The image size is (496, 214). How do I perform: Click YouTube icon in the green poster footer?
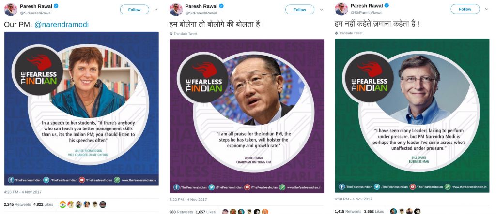[413, 186]
